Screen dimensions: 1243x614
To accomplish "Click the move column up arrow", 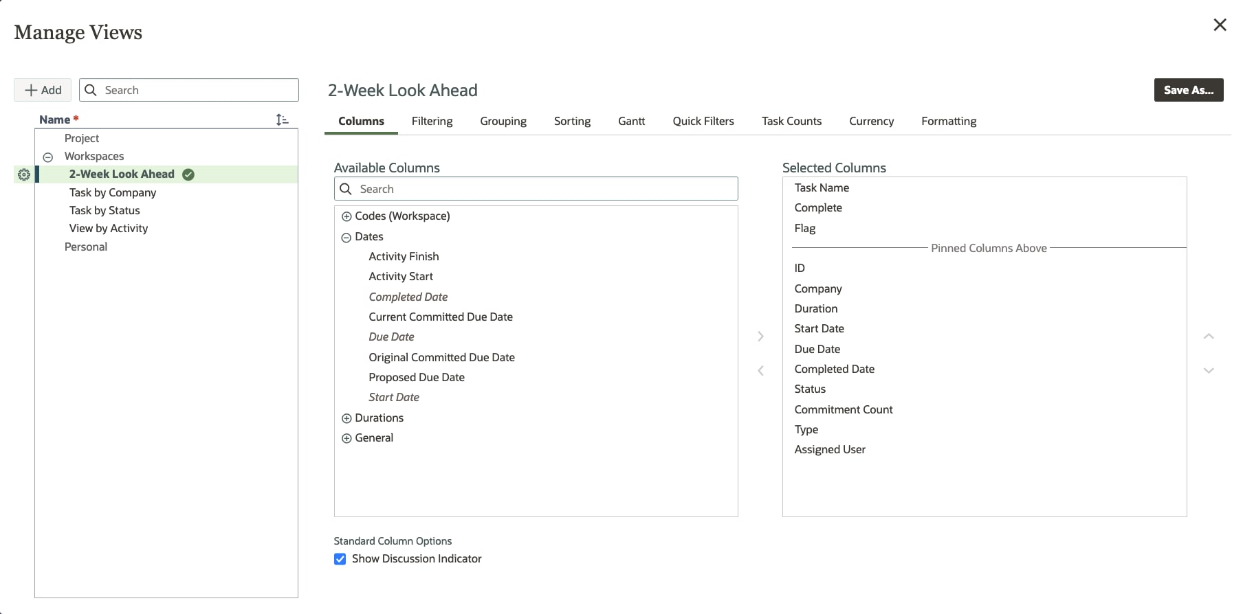I will 1209,337.
